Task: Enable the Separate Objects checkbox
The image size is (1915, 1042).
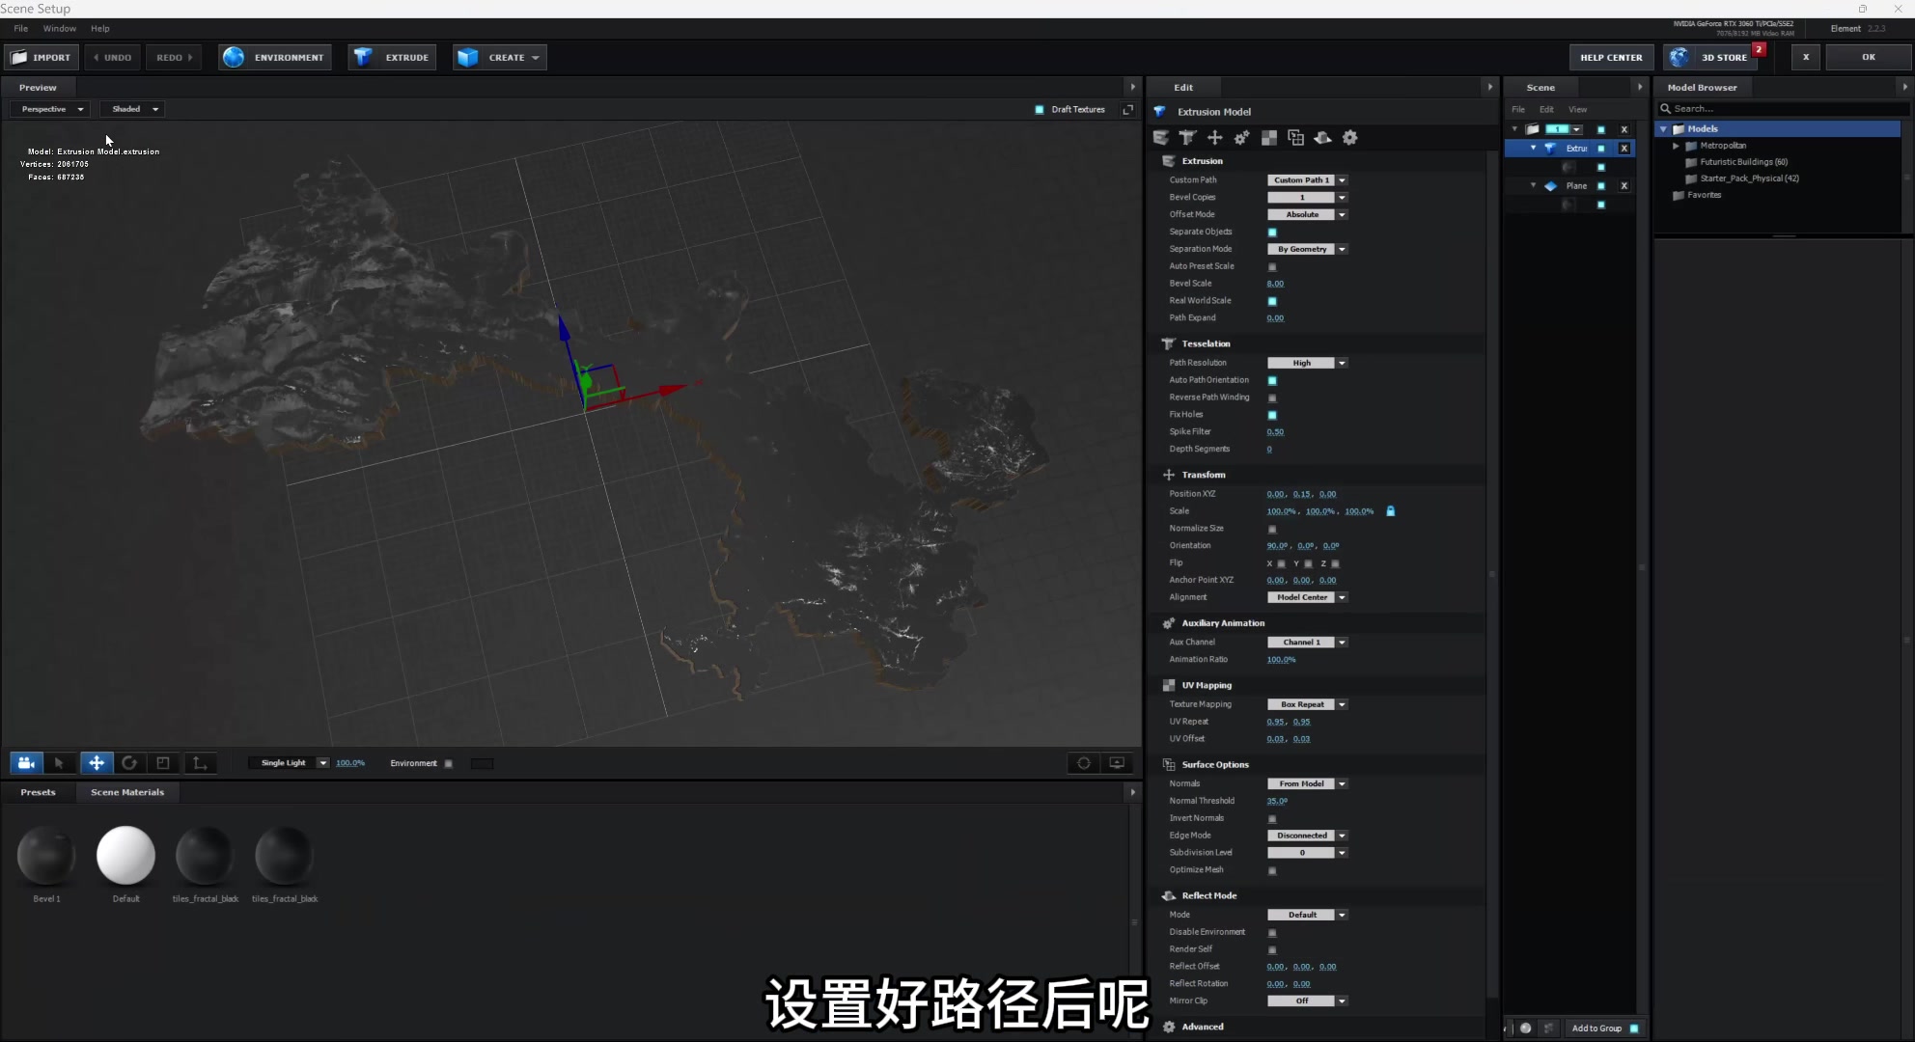Action: coord(1272,233)
